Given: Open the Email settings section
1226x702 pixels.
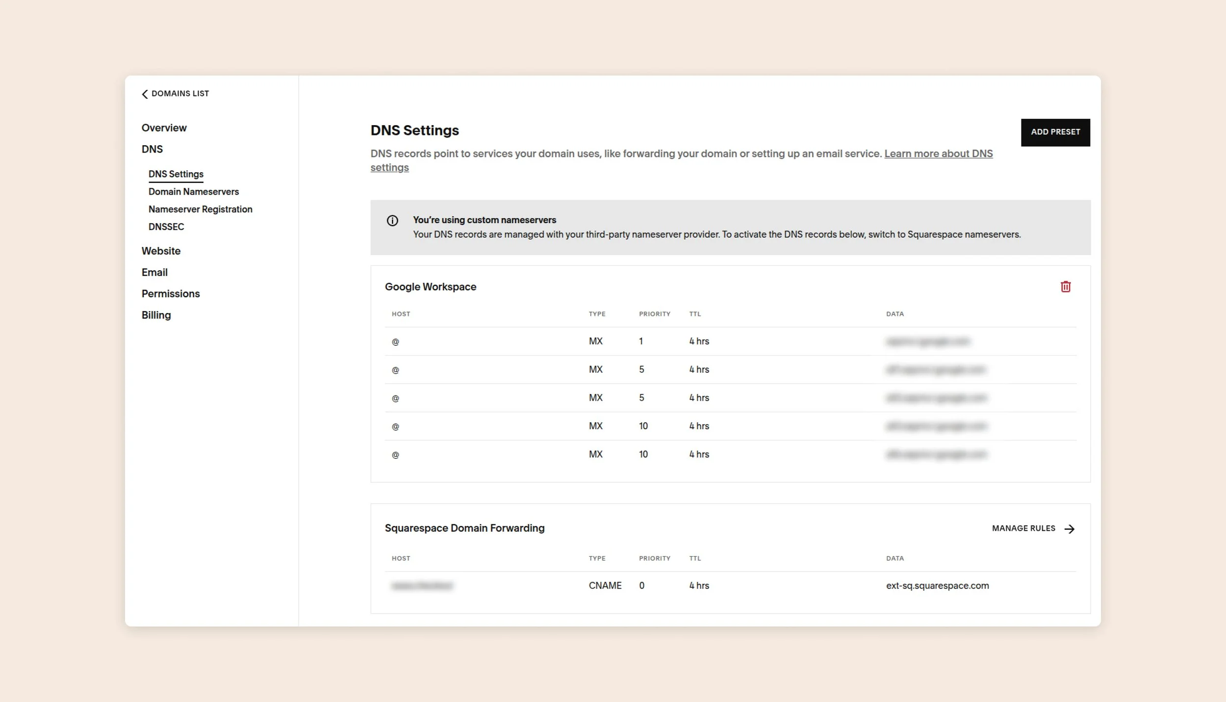Looking at the screenshot, I should [154, 272].
